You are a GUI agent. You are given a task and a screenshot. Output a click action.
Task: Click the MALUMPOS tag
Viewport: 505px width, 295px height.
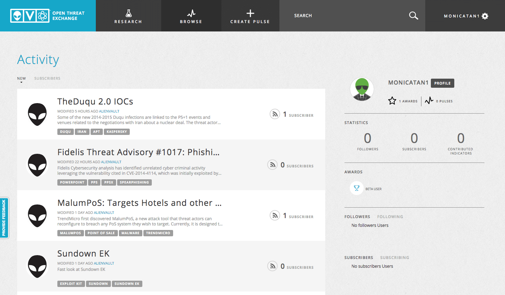pos(70,233)
